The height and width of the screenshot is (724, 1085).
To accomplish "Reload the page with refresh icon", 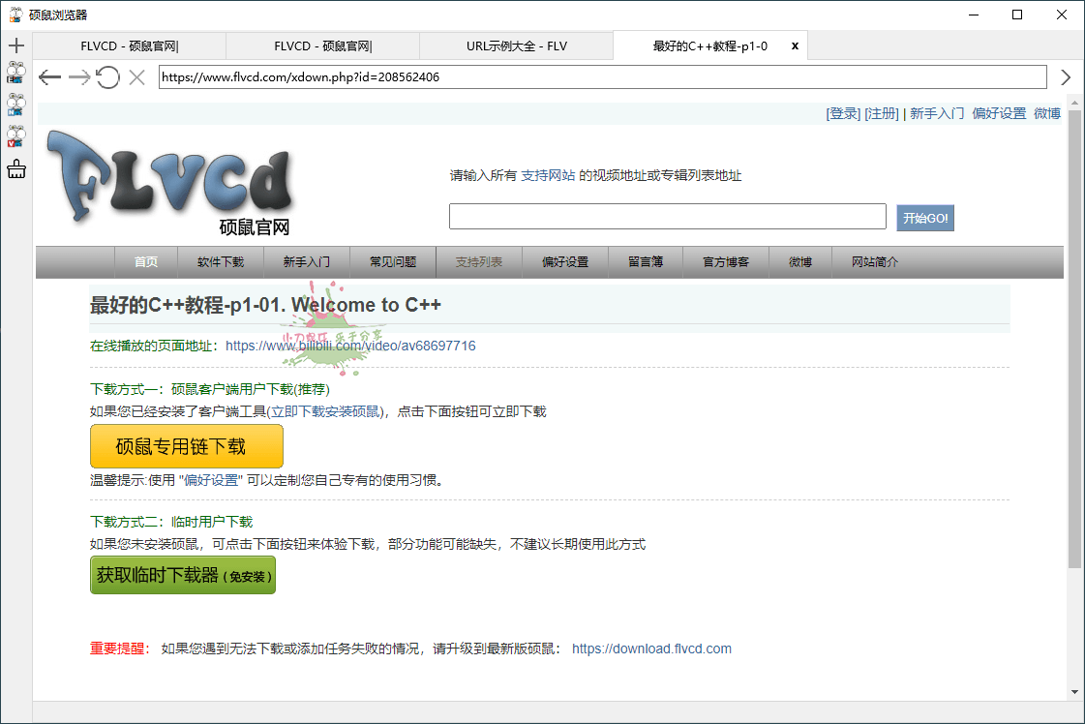I will [108, 77].
